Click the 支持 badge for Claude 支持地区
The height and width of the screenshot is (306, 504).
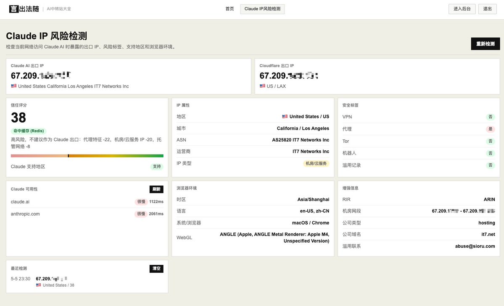pos(156,167)
